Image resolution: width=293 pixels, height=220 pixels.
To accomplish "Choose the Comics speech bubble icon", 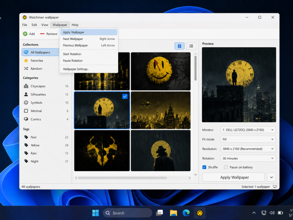I will pos(26,119).
